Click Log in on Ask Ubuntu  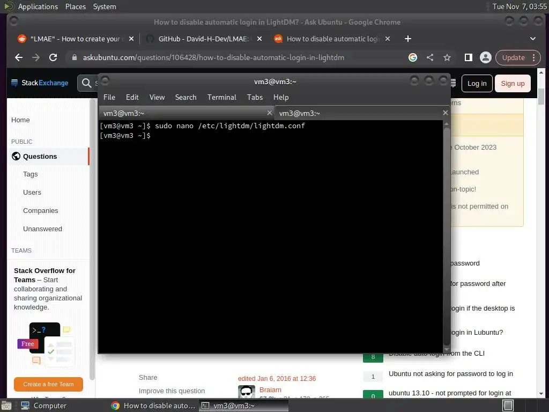click(477, 83)
